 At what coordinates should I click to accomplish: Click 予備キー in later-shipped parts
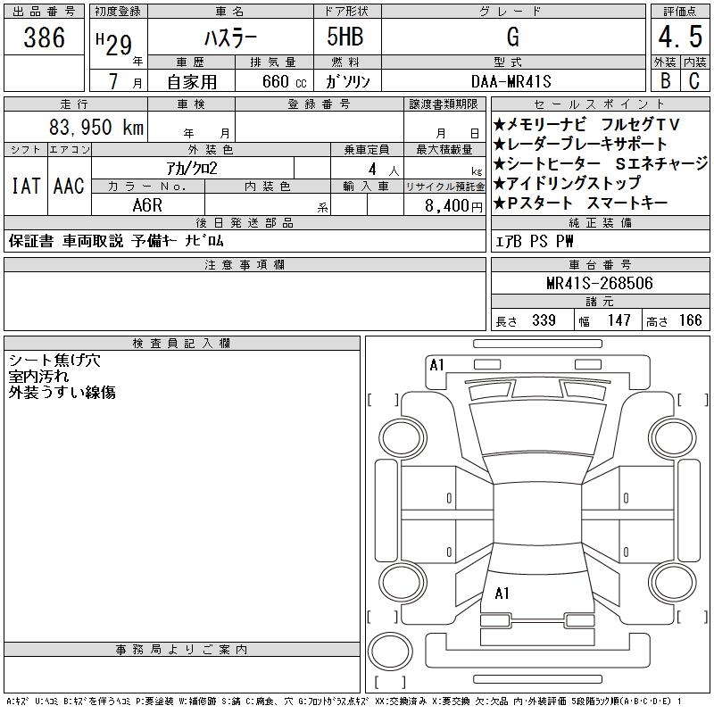154,241
